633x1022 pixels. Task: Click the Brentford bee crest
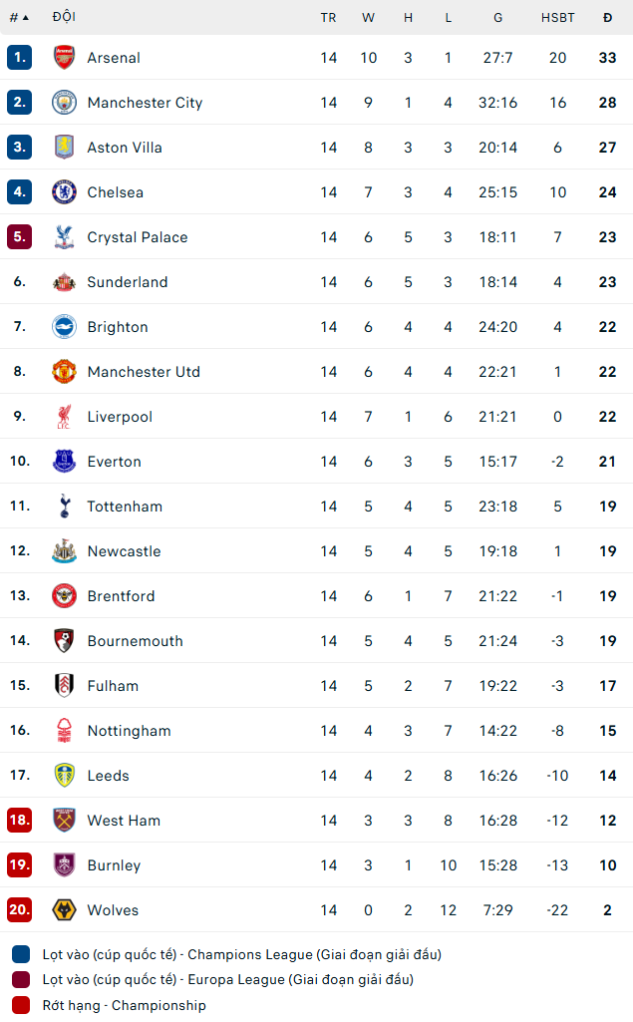(64, 596)
